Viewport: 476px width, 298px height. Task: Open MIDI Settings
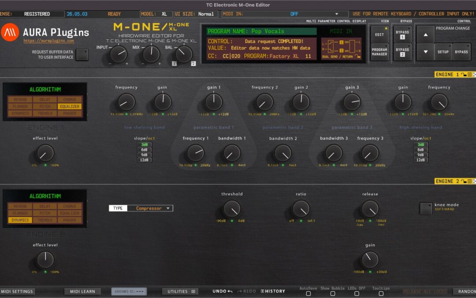pos(17,291)
